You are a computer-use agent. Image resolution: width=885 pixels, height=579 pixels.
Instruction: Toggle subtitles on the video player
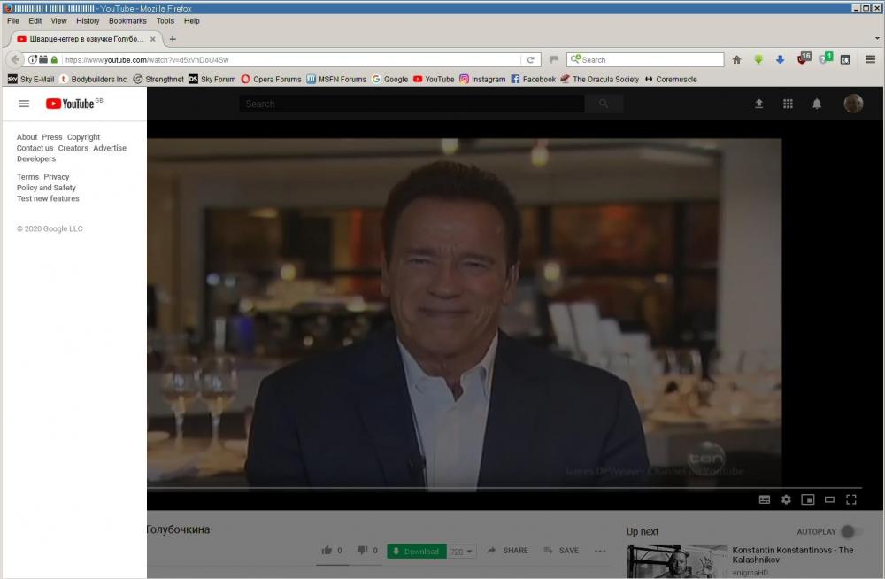click(x=765, y=499)
